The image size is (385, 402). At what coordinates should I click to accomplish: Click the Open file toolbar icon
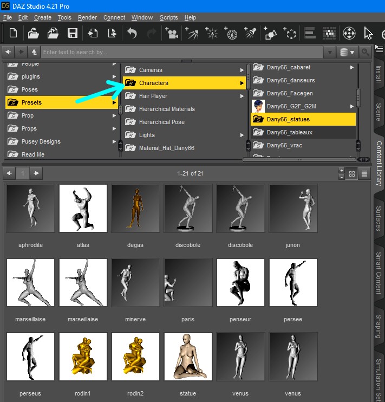pos(33,34)
